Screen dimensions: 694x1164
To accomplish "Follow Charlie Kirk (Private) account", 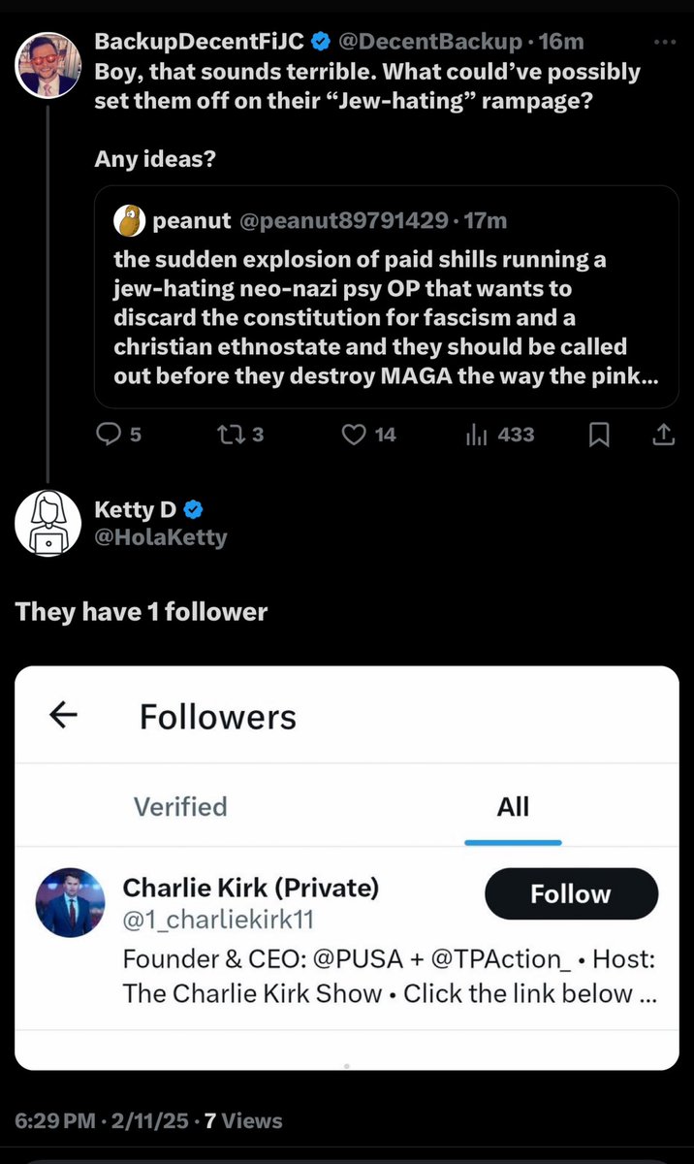I will [571, 894].
